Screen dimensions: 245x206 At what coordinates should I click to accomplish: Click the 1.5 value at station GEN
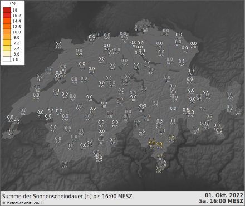163,162
